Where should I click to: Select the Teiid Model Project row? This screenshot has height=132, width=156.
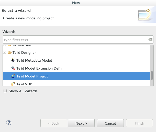[76, 76]
